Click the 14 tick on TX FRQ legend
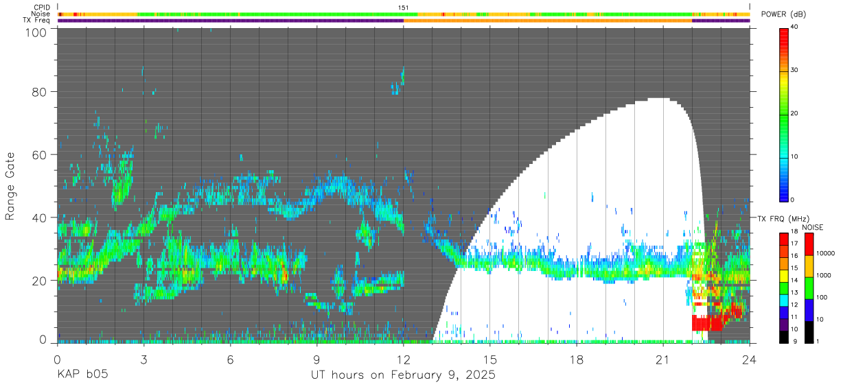 click(794, 281)
